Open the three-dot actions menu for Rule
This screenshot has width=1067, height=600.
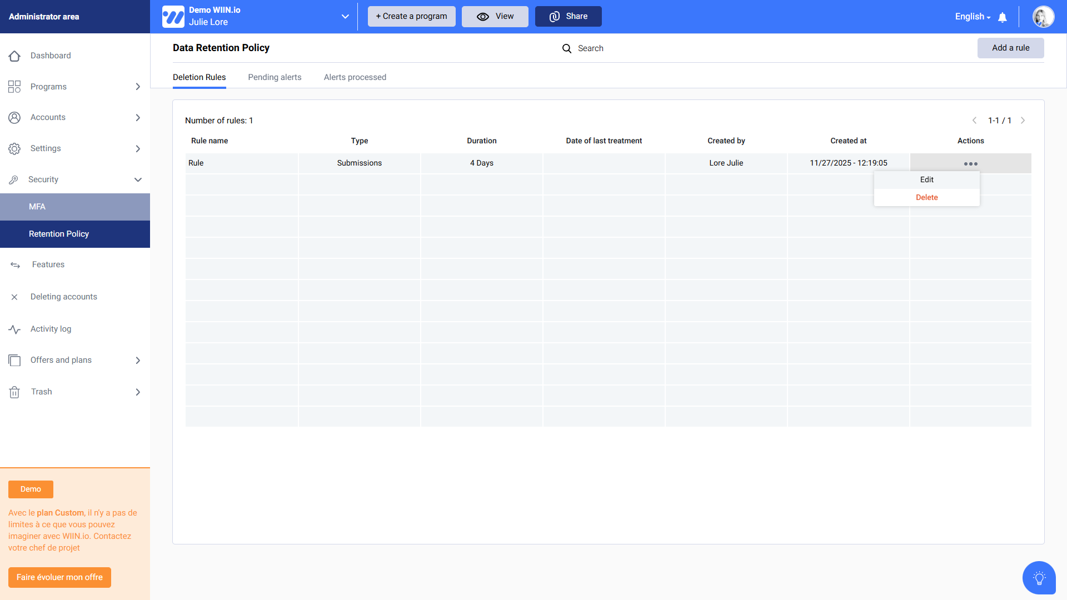click(970, 164)
